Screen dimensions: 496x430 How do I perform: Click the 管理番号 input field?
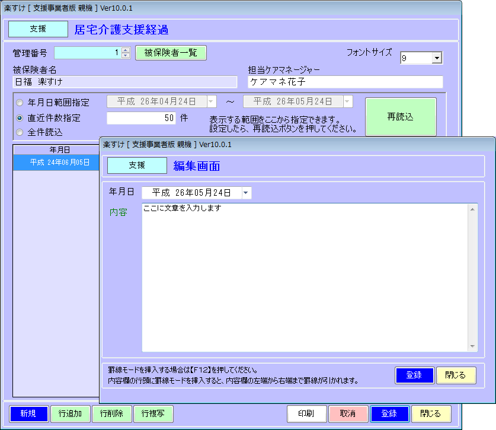coord(88,53)
